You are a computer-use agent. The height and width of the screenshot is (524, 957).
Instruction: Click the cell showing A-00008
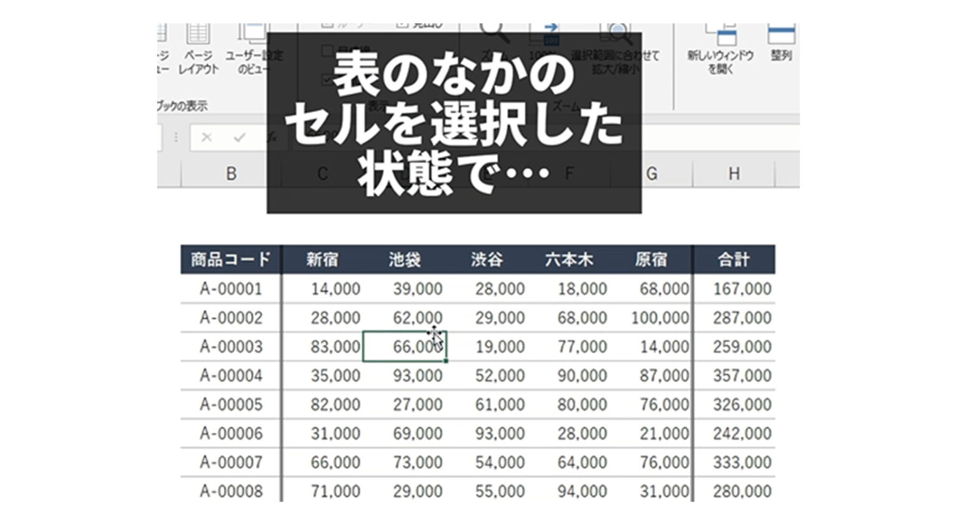tap(231, 491)
